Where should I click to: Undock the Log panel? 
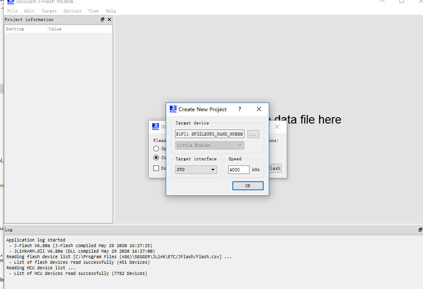[420, 230]
